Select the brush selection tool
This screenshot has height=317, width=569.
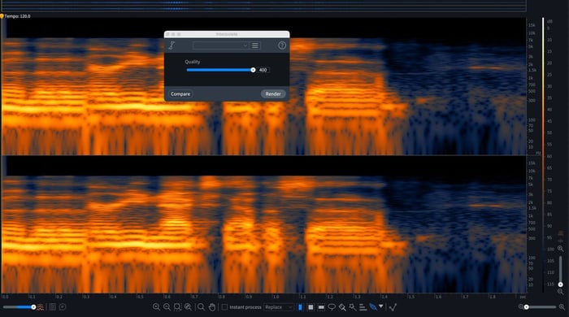coord(342,307)
